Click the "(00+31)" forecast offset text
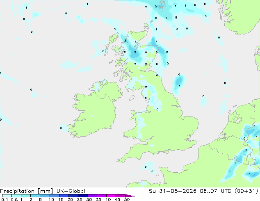The height and width of the screenshot is (201, 260). point(246,191)
